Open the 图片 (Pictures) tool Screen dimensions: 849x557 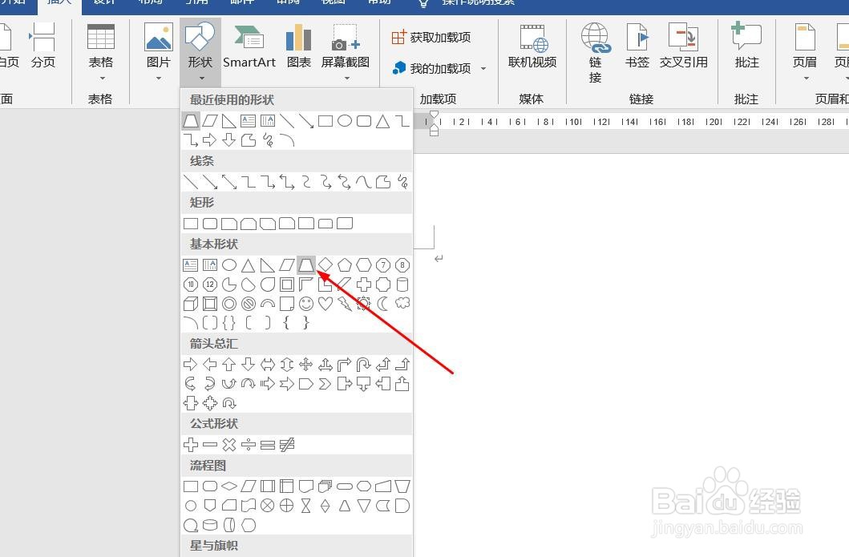coord(156,48)
